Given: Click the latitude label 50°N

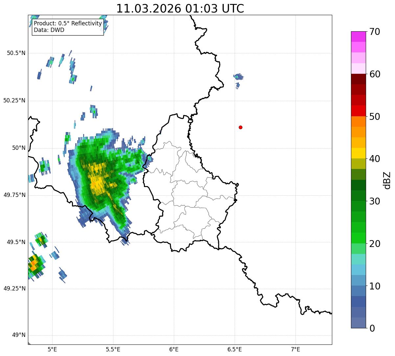Looking at the screenshot, I should click(x=19, y=148).
